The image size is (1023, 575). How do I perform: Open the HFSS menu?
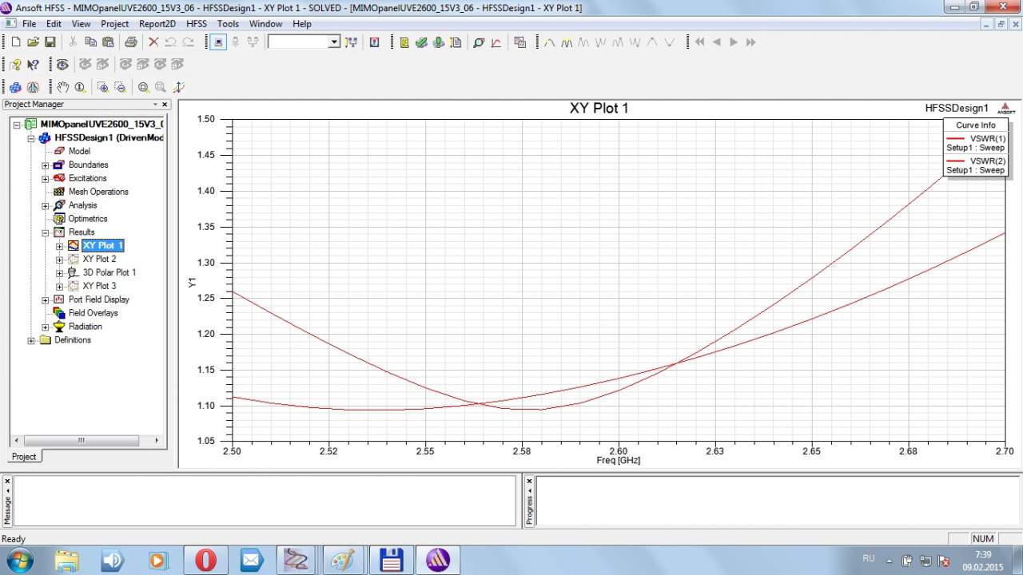[196, 24]
